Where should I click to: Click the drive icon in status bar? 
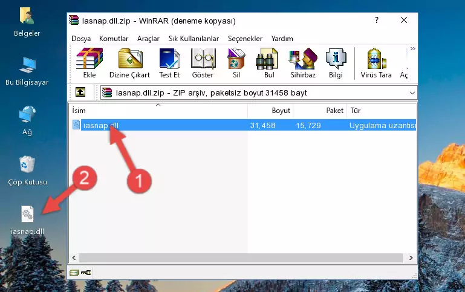click(x=74, y=273)
